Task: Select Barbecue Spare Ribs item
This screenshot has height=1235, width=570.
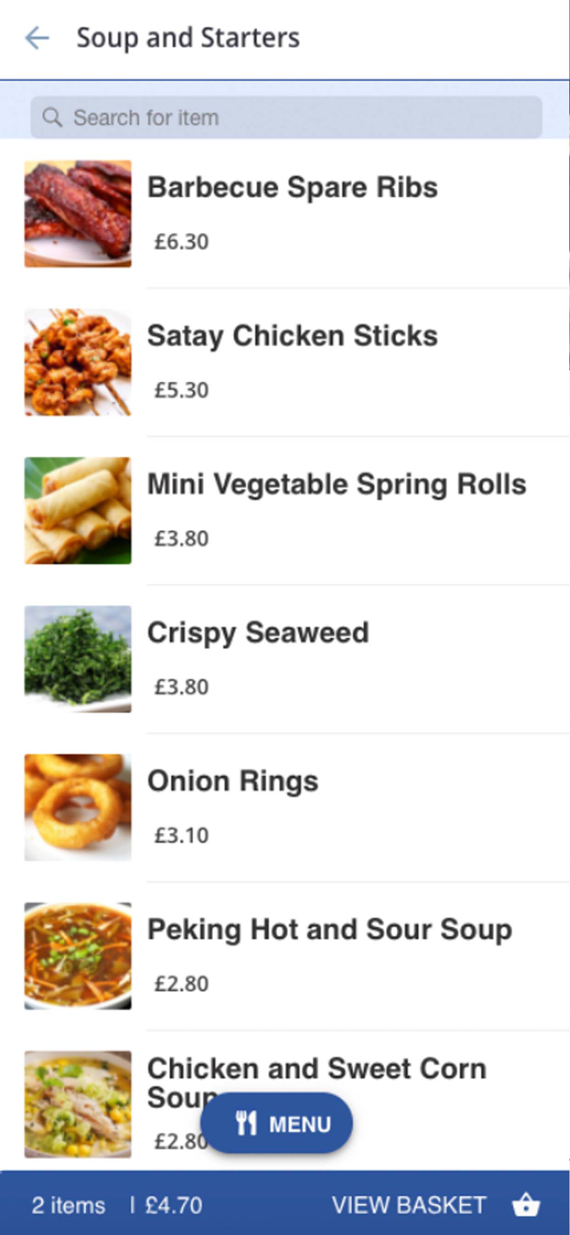Action: point(292,188)
